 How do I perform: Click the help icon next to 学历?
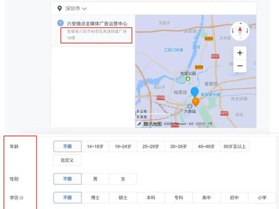point(21,198)
